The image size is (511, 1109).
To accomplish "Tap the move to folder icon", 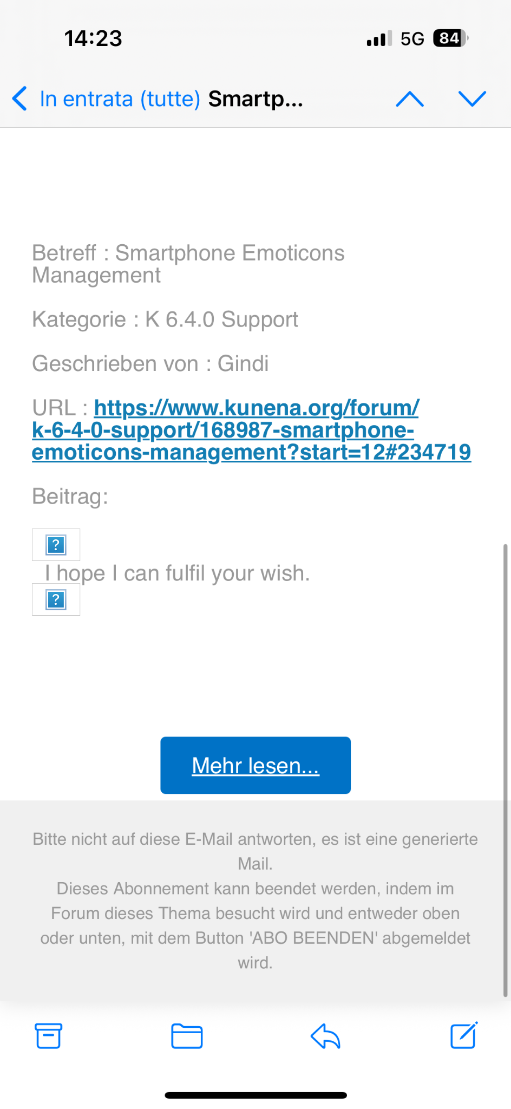I will coord(187,1036).
